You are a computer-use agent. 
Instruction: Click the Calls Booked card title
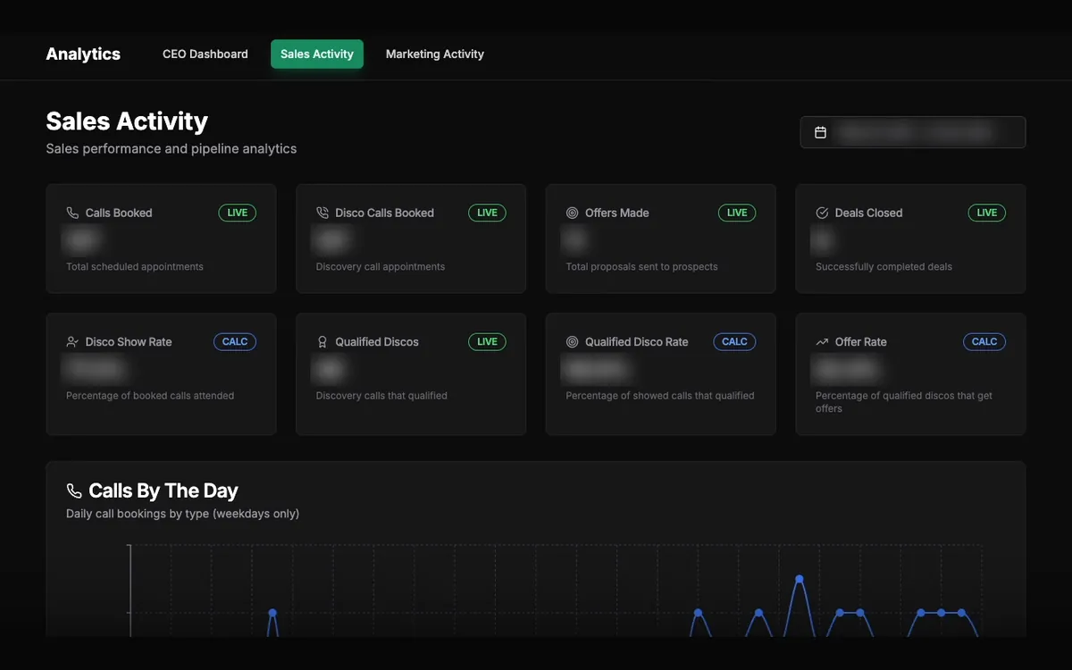click(x=119, y=213)
